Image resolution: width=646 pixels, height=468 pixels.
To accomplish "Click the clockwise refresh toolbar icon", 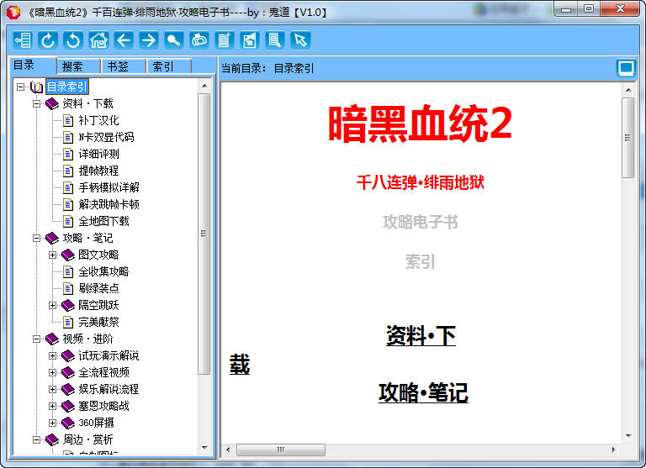I will 48,40.
